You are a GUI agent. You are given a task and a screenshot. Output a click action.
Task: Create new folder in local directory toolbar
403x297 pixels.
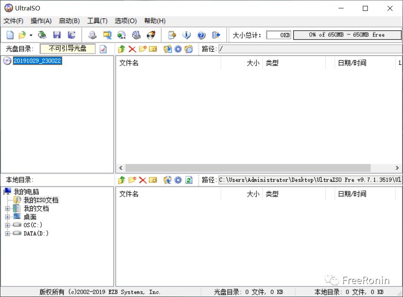click(x=132, y=180)
